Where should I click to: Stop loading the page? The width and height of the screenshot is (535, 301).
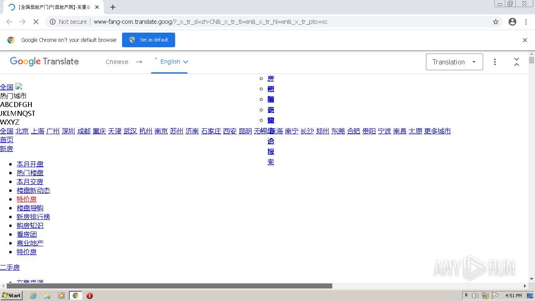36,22
